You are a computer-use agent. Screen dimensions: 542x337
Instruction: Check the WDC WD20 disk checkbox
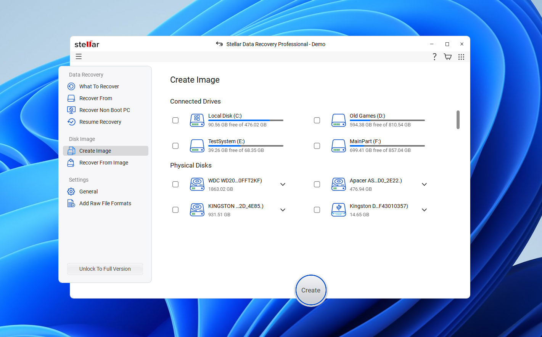(175, 184)
